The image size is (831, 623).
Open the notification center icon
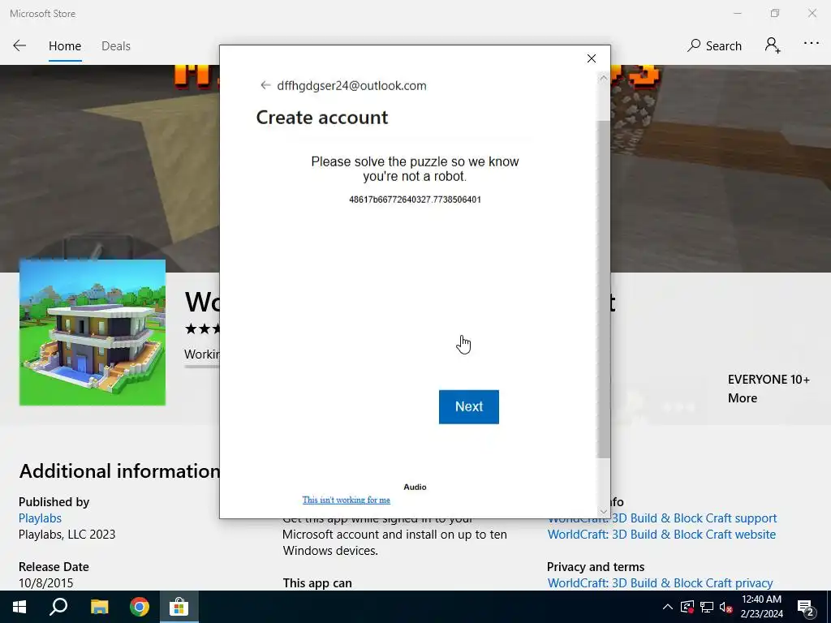pyautogui.click(x=806, y=608)
